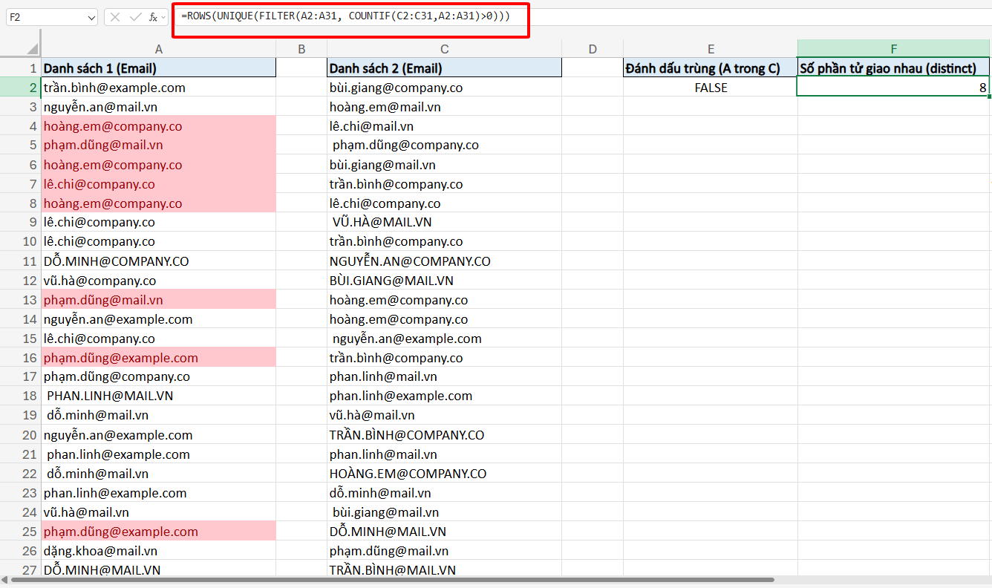The width and height of the screenshot is (992, 588).
Task: Click the Select All corner triangle
Action: [33, 50]
